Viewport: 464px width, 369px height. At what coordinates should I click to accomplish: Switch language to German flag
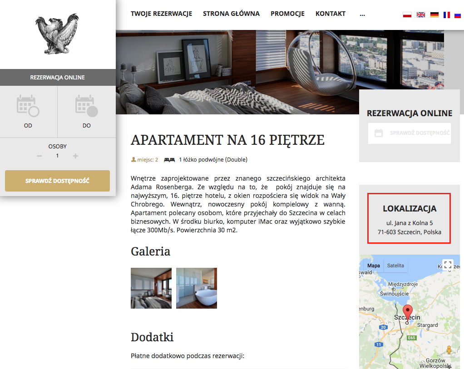pyautogui.click(x=434, y=15)
